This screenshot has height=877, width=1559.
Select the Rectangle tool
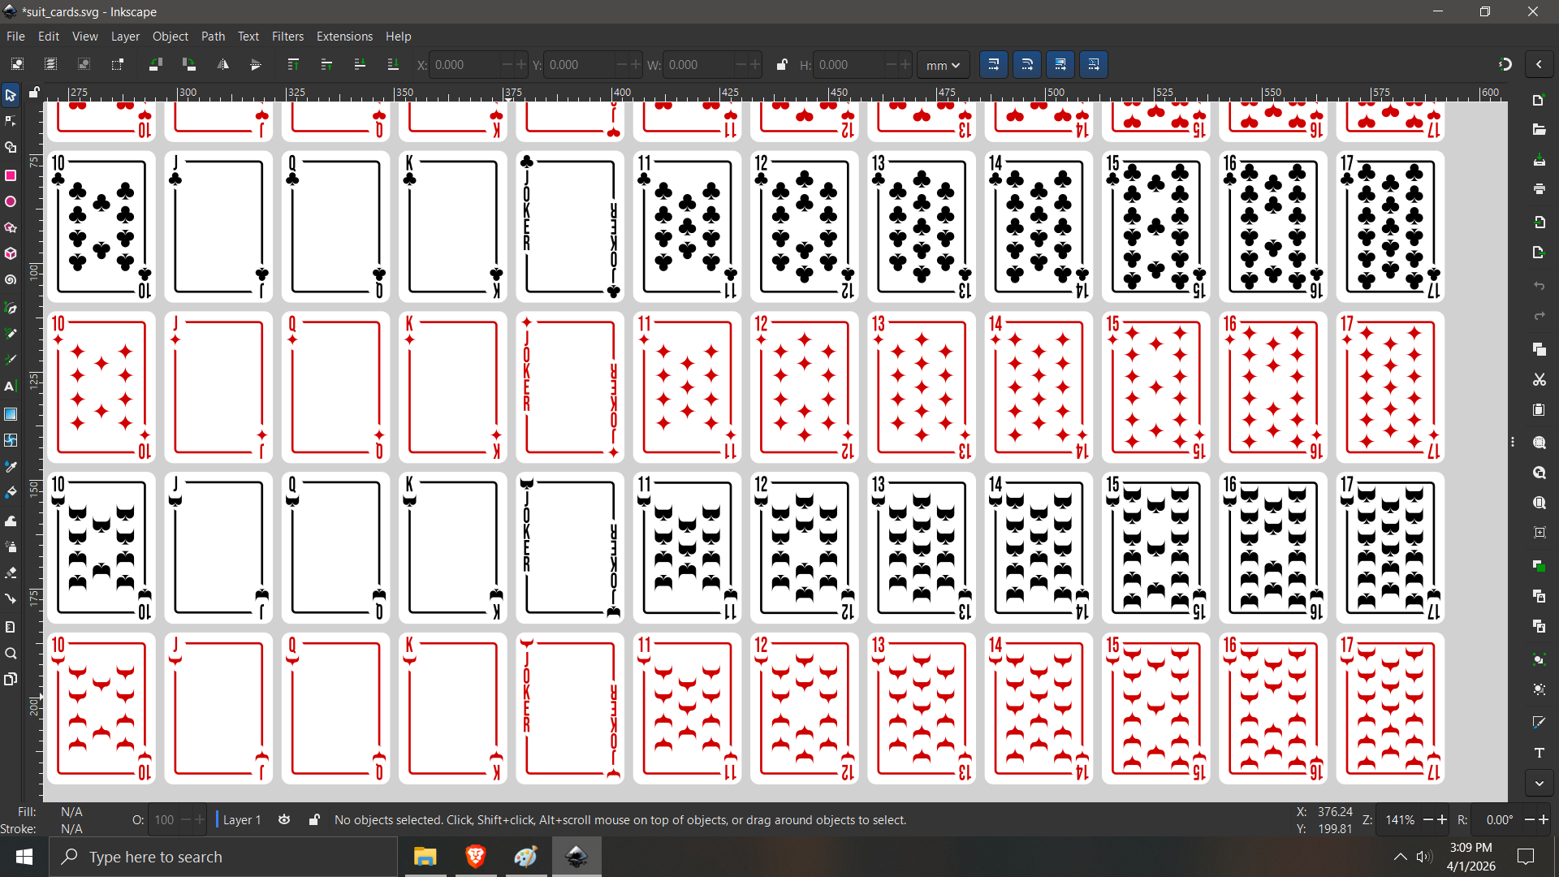click(11, 175)
